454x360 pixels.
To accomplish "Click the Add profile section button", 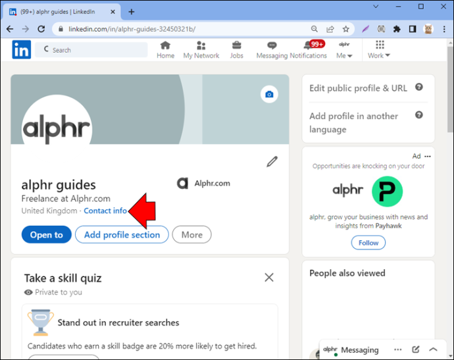I will [122, 234].
